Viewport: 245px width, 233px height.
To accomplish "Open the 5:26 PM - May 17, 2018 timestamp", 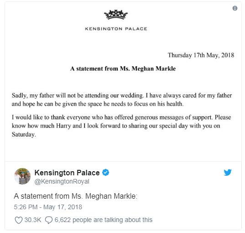I will pyautogui.click(x=48, y=207).
